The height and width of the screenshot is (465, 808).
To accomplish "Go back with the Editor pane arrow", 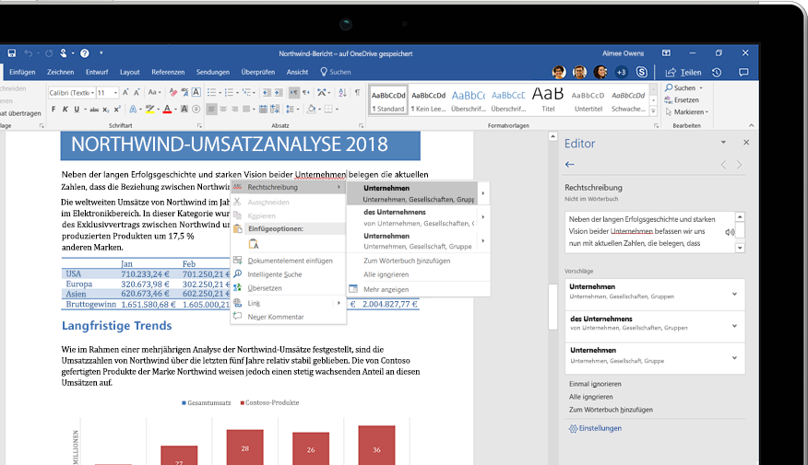I will [569, 165].
